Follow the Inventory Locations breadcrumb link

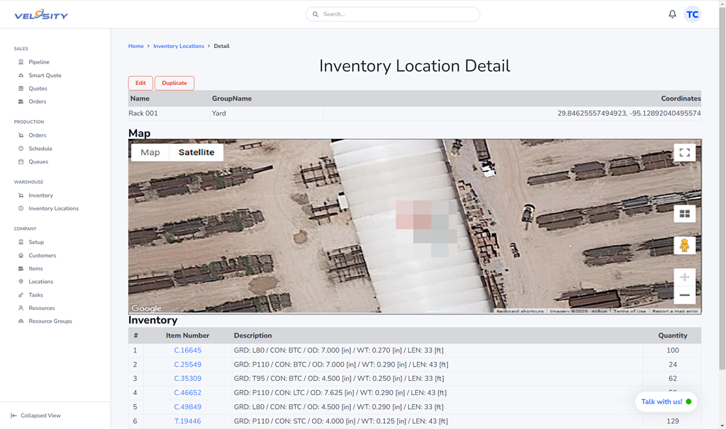pyautogui.click(x=179, y=46)
